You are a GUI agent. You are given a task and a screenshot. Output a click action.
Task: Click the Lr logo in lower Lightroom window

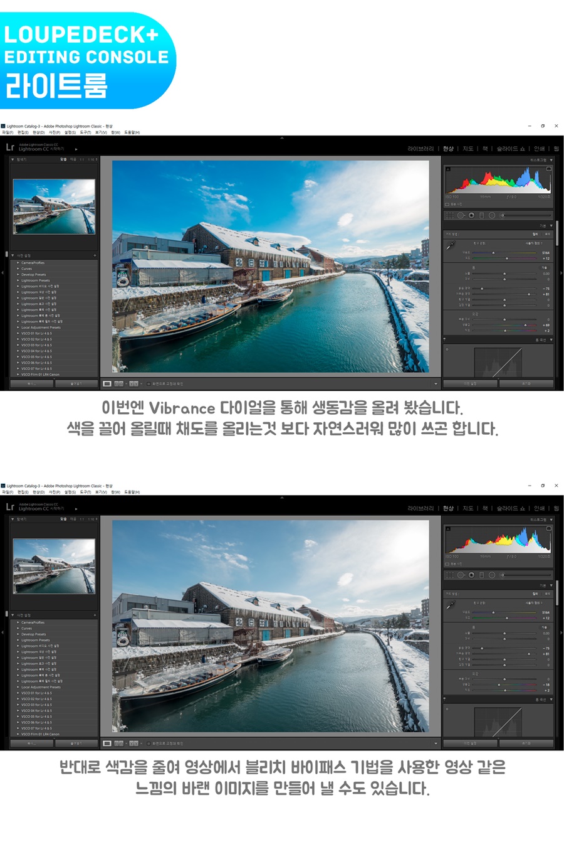(x=9, y=507)
